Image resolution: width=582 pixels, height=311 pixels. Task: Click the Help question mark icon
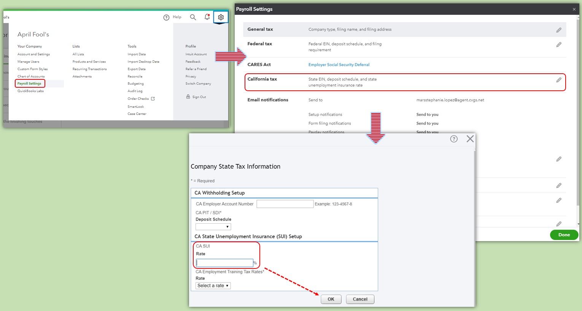[x=166, y=17]
